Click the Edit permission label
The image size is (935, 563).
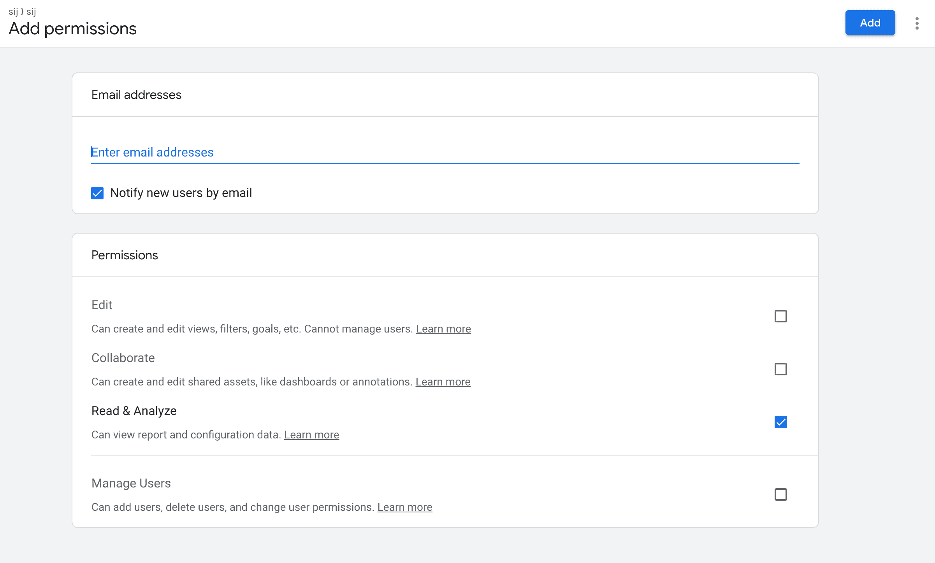(102, 305)
